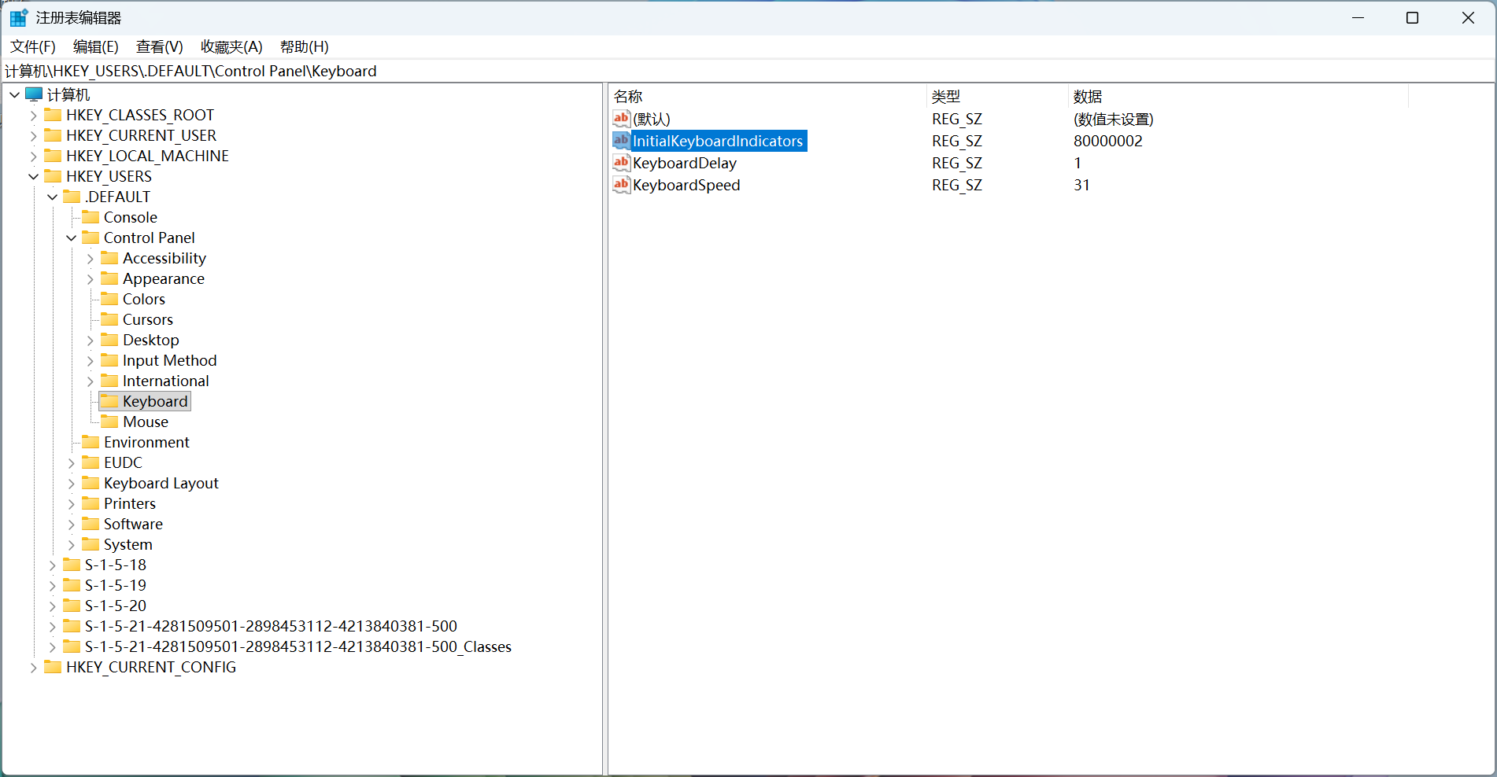Expand the Accessibility subkey

90,259
